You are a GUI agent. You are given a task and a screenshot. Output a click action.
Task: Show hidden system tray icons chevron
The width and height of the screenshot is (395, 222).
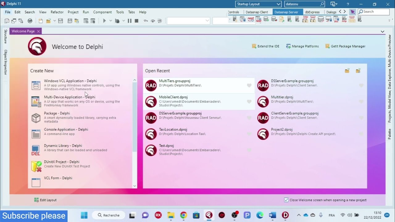298,215
